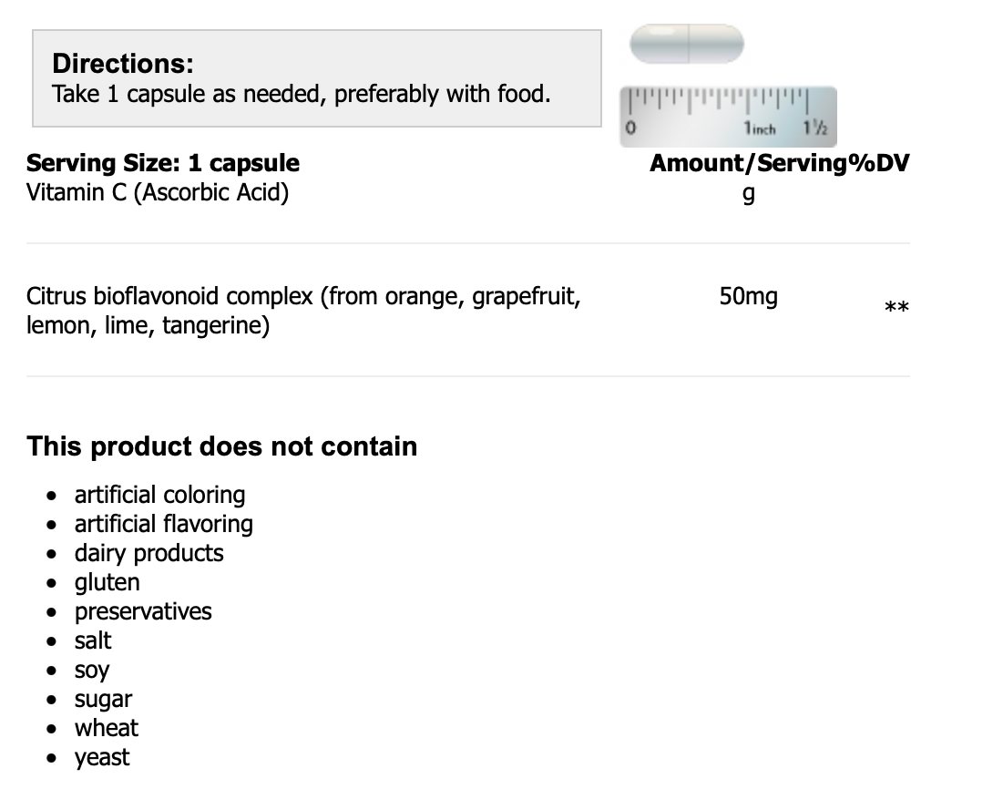This screenshot has height=789, width=993.
Task: Click the inch ruler graphic
Action: click(728, 115)
